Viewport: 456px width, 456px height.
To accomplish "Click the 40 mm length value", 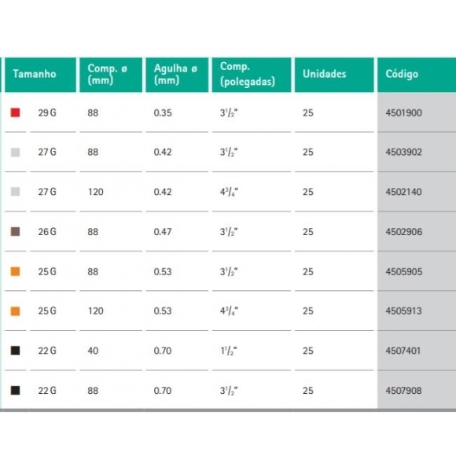I will [x=93, y=351].
